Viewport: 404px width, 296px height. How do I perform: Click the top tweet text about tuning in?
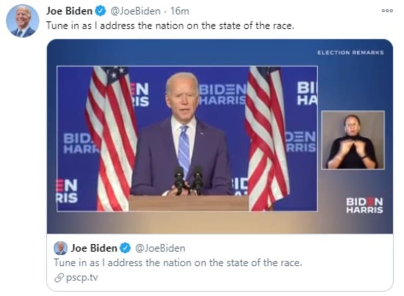click(x=170, y=25)
